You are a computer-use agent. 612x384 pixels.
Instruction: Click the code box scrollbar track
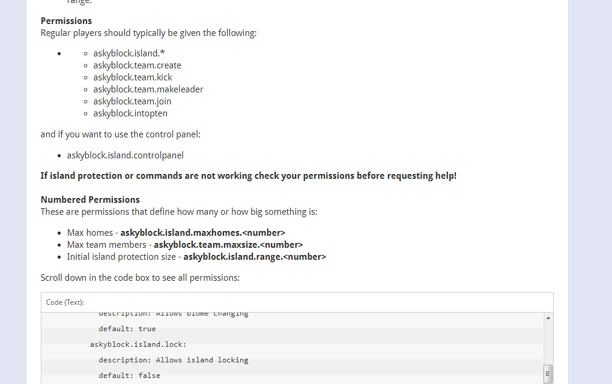click(x=548, y=342)
